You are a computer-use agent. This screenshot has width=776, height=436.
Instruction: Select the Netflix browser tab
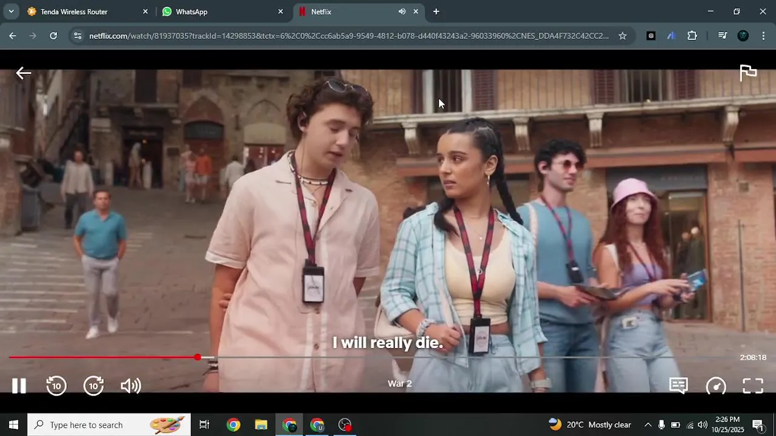pos(358,12)
